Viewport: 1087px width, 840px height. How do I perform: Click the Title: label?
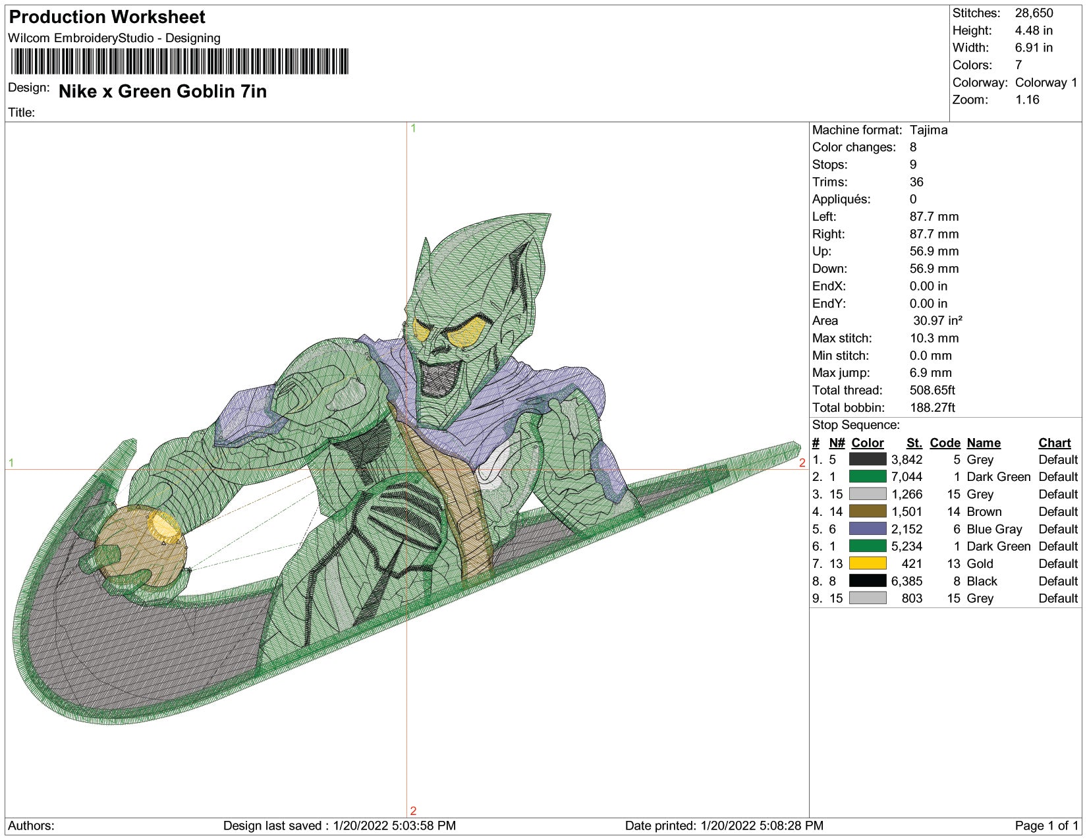click(x=21, y=113)
